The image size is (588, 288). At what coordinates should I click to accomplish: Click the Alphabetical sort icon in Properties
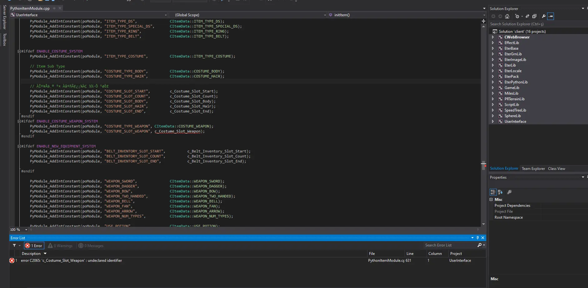pos(500,192)
